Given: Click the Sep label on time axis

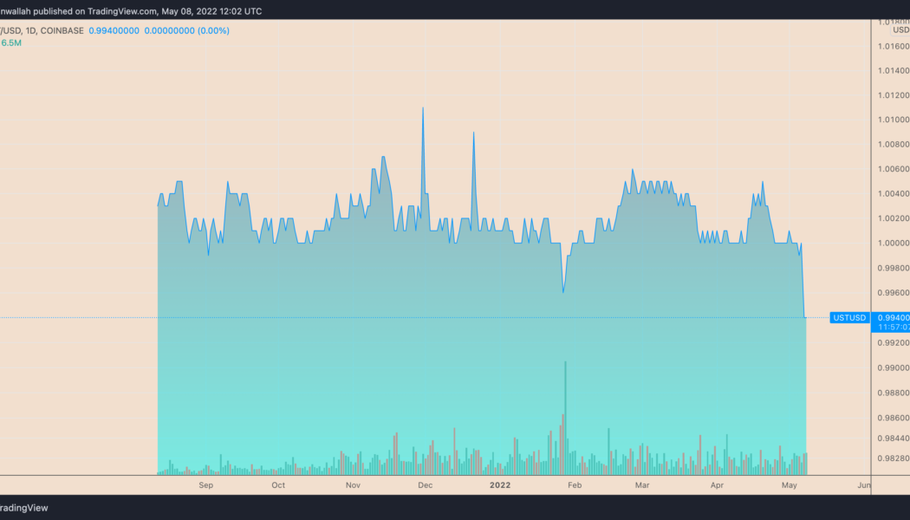Looking at the screenshot, I should tap(205, 485).
